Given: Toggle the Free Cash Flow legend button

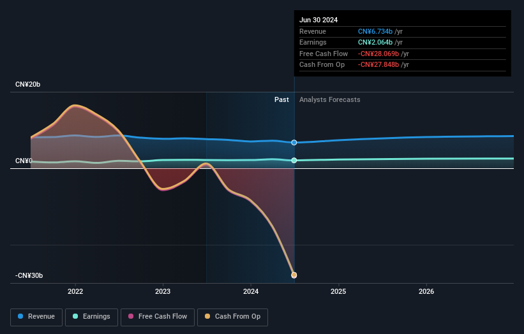Looking at the screenshot, I should tap(158, 317).
